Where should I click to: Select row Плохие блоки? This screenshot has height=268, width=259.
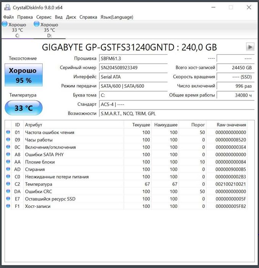pos(126,162)
